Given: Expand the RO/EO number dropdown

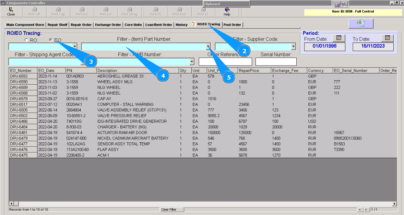Looking at the screenshot, I should pos(75,46).
